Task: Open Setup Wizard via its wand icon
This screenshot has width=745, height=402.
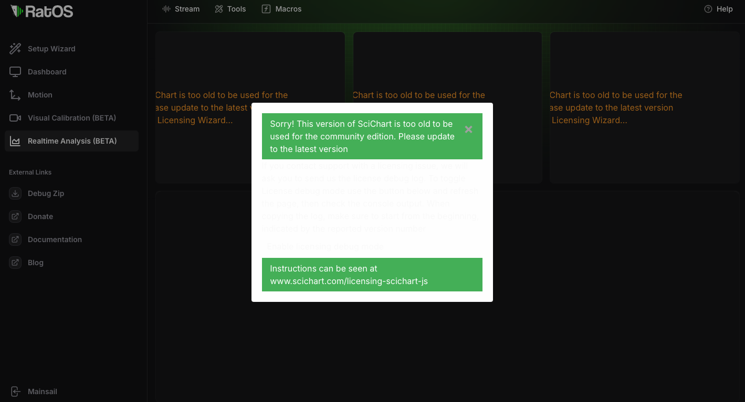Action: (x=15, y=49)
